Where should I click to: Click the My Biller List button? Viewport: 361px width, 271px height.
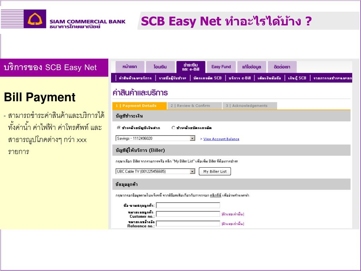[215, 171]
